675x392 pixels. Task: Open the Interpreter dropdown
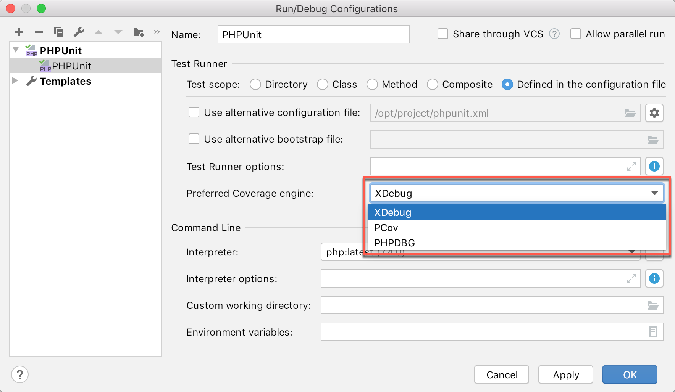click(x=632, y=252)
